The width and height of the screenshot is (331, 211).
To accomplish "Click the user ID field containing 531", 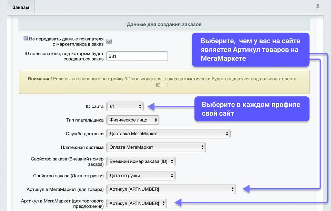I will (x=137, y=56).
